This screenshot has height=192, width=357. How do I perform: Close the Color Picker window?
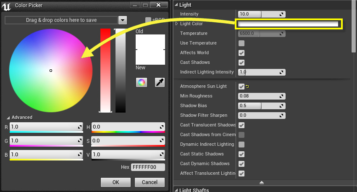click(159, 5)
